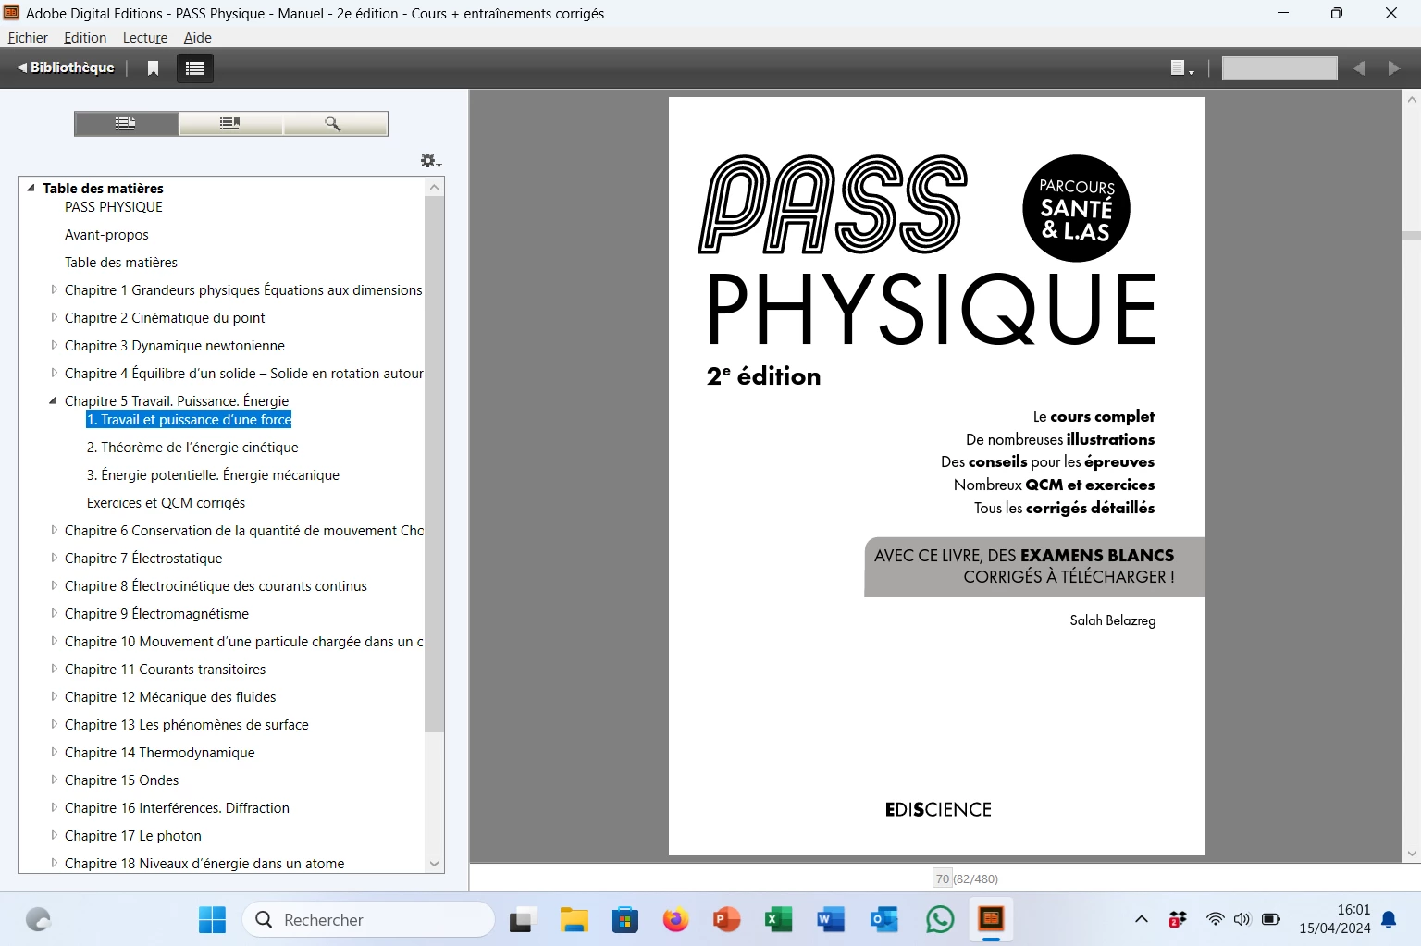Launch Firefox from the taskbar
This screenshot has width=1421, height=946.
pyautogui.click(x=675, y=920)
